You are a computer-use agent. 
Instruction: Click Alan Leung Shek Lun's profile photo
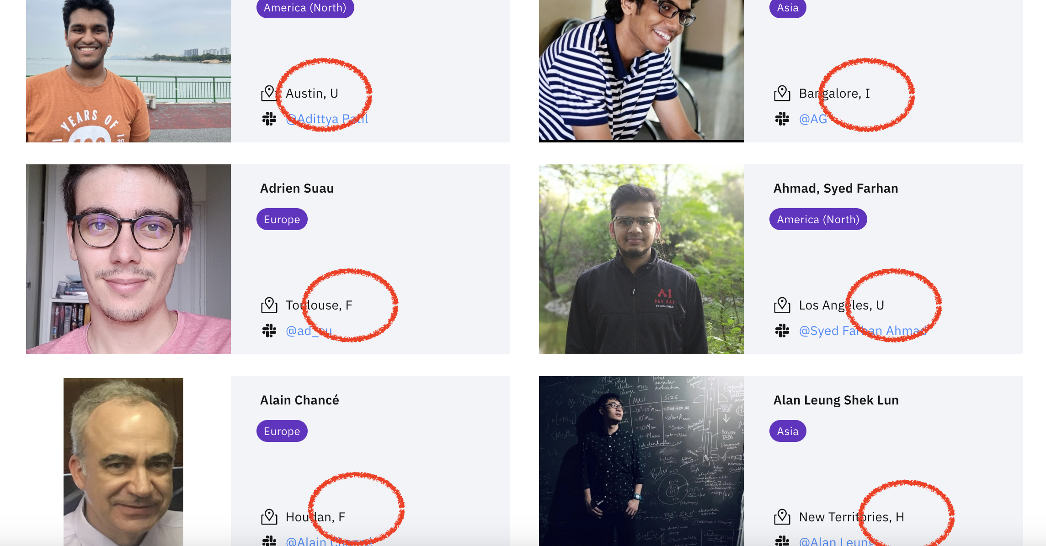(x=641, y=461)
